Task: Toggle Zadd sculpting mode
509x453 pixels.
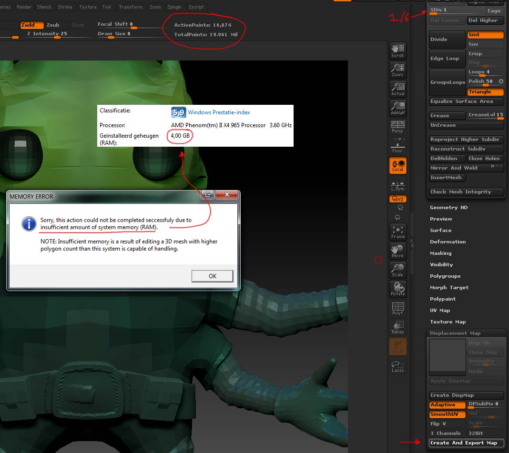Action: (31, 25)
